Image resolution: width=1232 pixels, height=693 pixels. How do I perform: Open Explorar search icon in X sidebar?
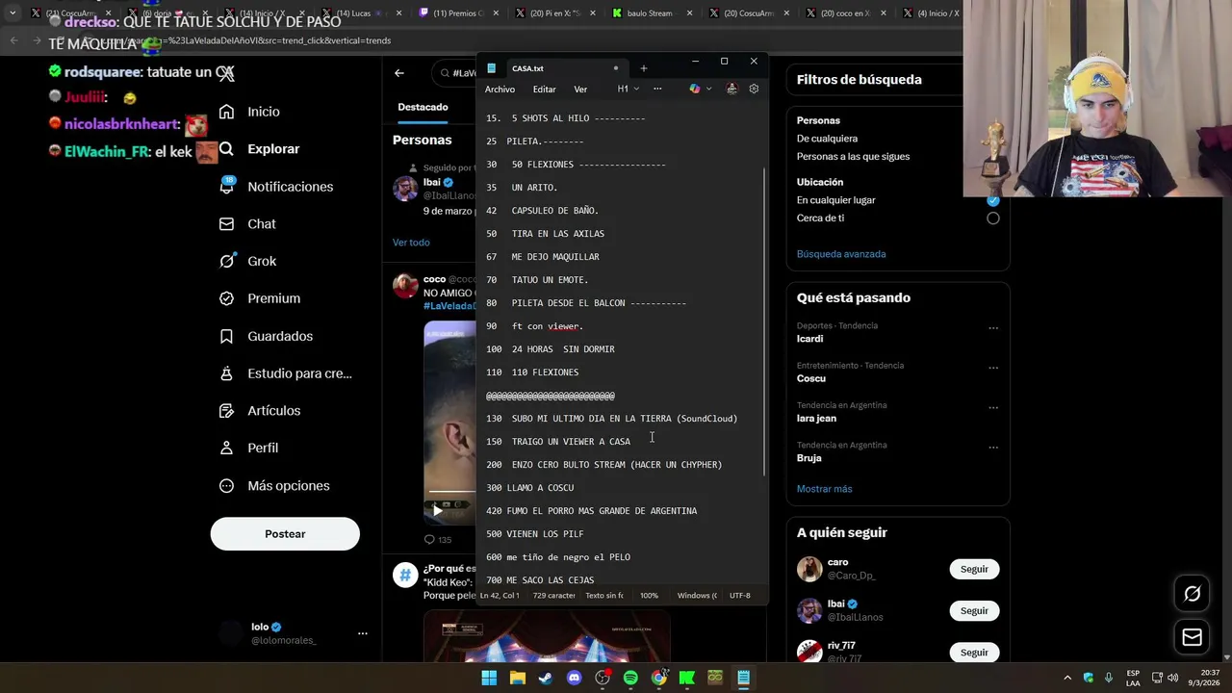(x=226, y=149)
